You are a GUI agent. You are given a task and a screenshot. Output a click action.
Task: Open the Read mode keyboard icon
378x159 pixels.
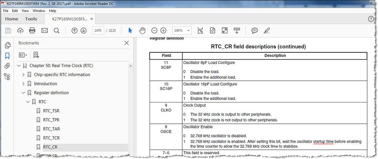pos(237,30)
